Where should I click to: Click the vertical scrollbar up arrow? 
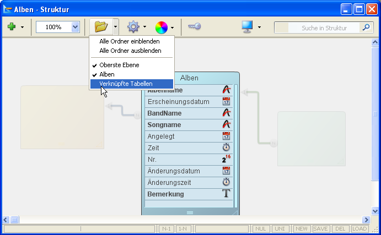(x=375, y=42)
